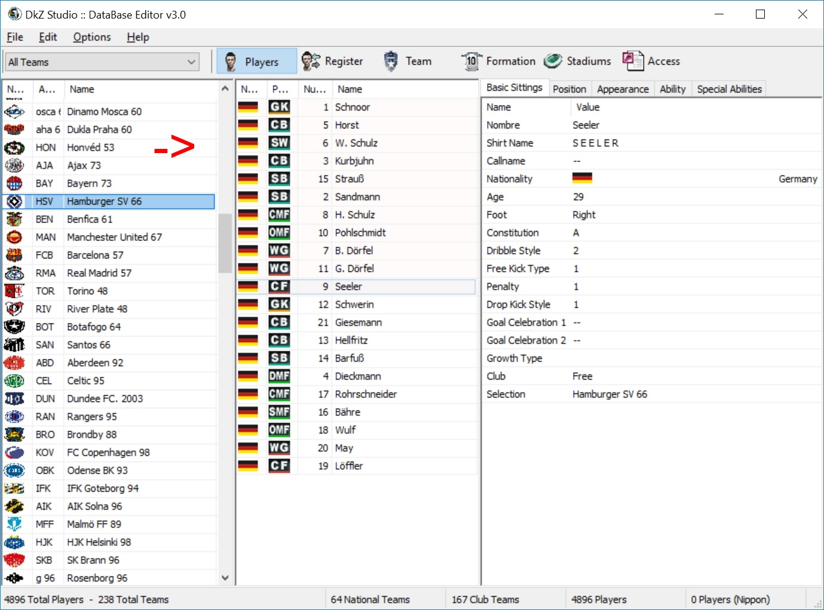Open the Options menu
824x610 pixels.
pyautogui.click(x=92, y=37)
